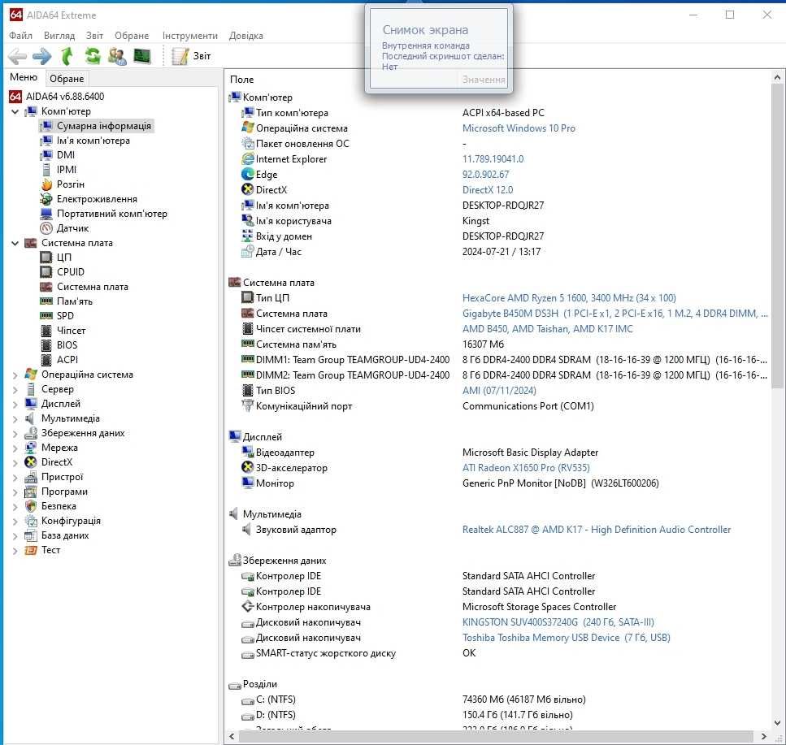
Task: Select Сумарна інформація in the tree
Action: click(x=104, y=126)
